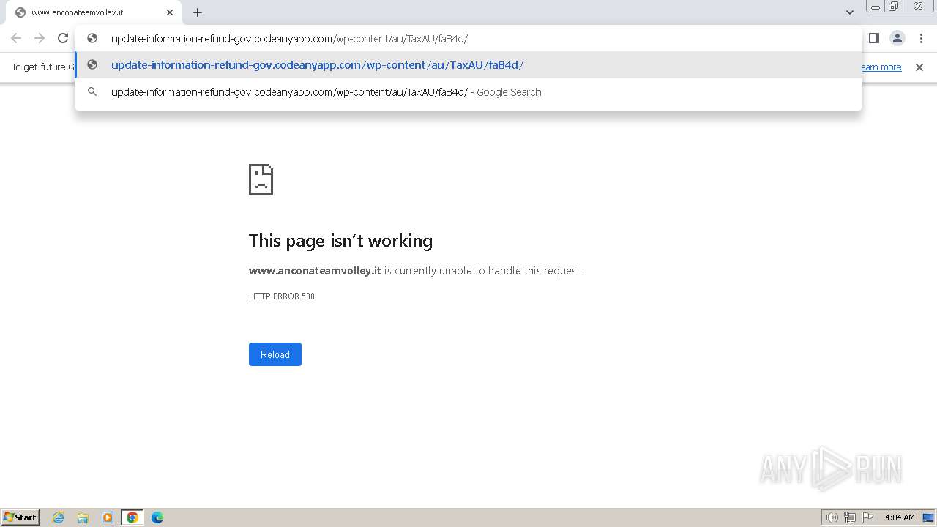This screenshot has width=937, height=527.
Task: Click the 4:04 AM clock
Action: [x=900, y=517]
